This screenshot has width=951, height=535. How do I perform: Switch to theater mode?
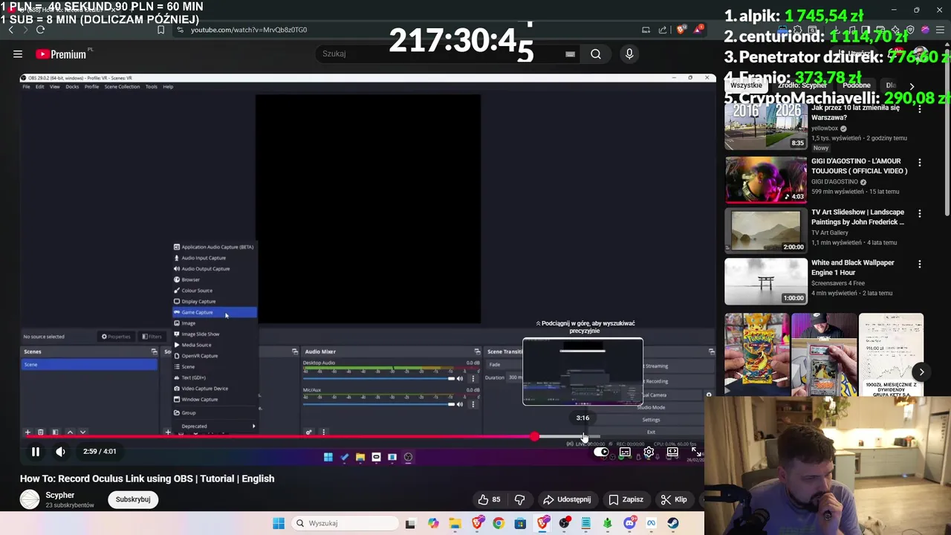(672, 452)
